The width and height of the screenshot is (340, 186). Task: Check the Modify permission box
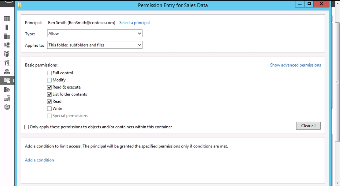(x=49, y=80)
